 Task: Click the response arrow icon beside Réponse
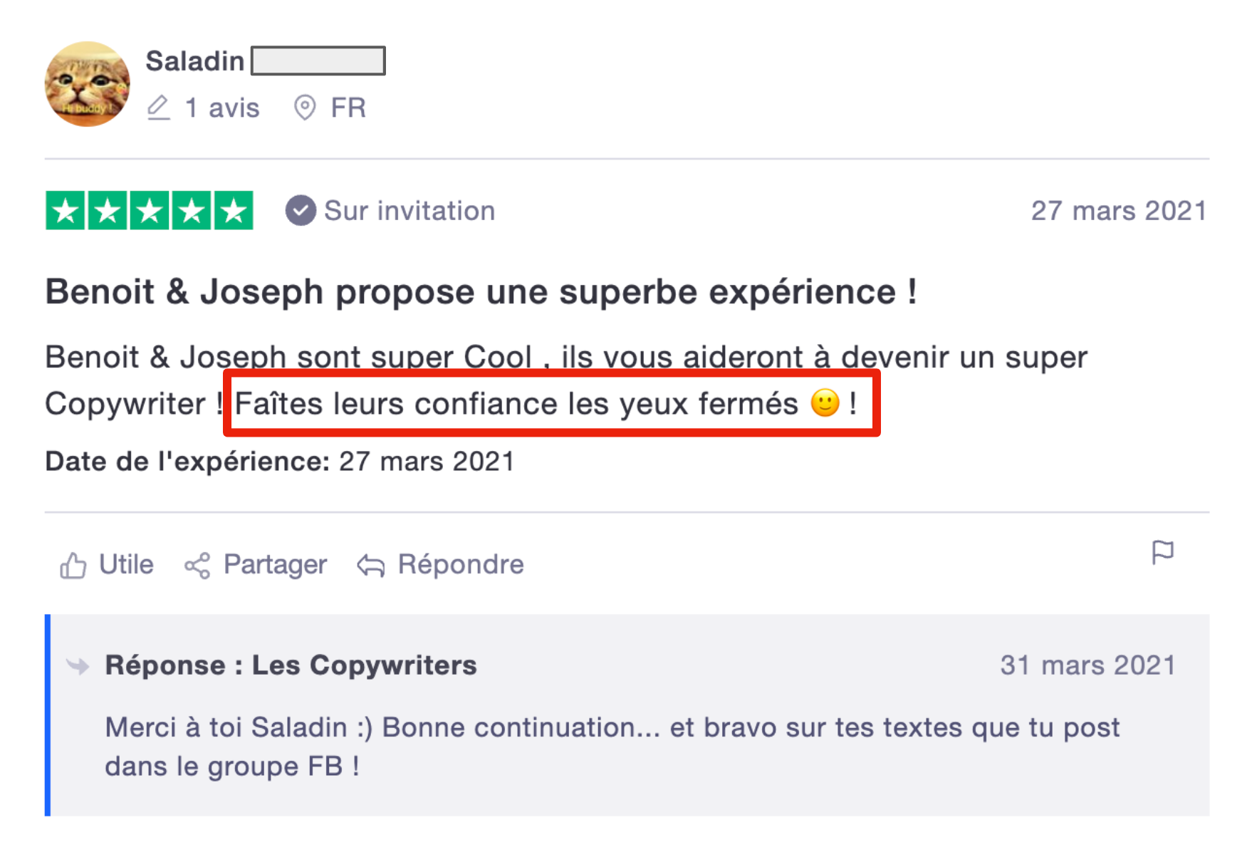coord(78,666)
